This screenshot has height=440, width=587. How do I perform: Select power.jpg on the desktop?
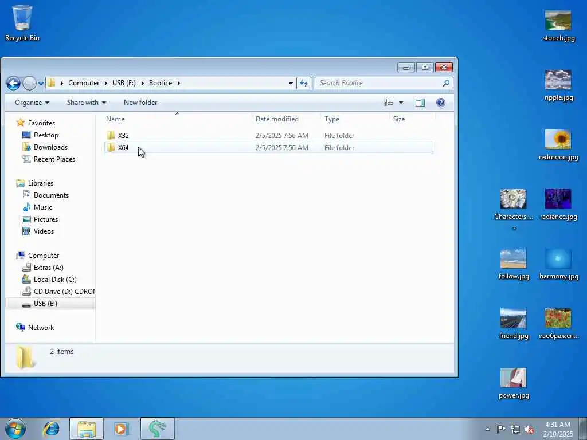point(513,383)
